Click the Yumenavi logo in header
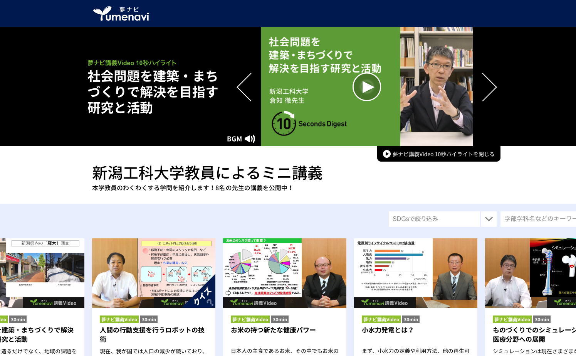 [x=121, y=13]
